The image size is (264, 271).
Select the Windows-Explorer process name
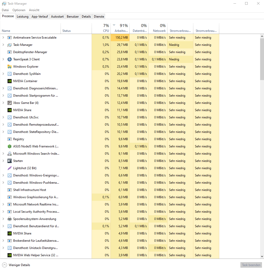pos(26,67)
